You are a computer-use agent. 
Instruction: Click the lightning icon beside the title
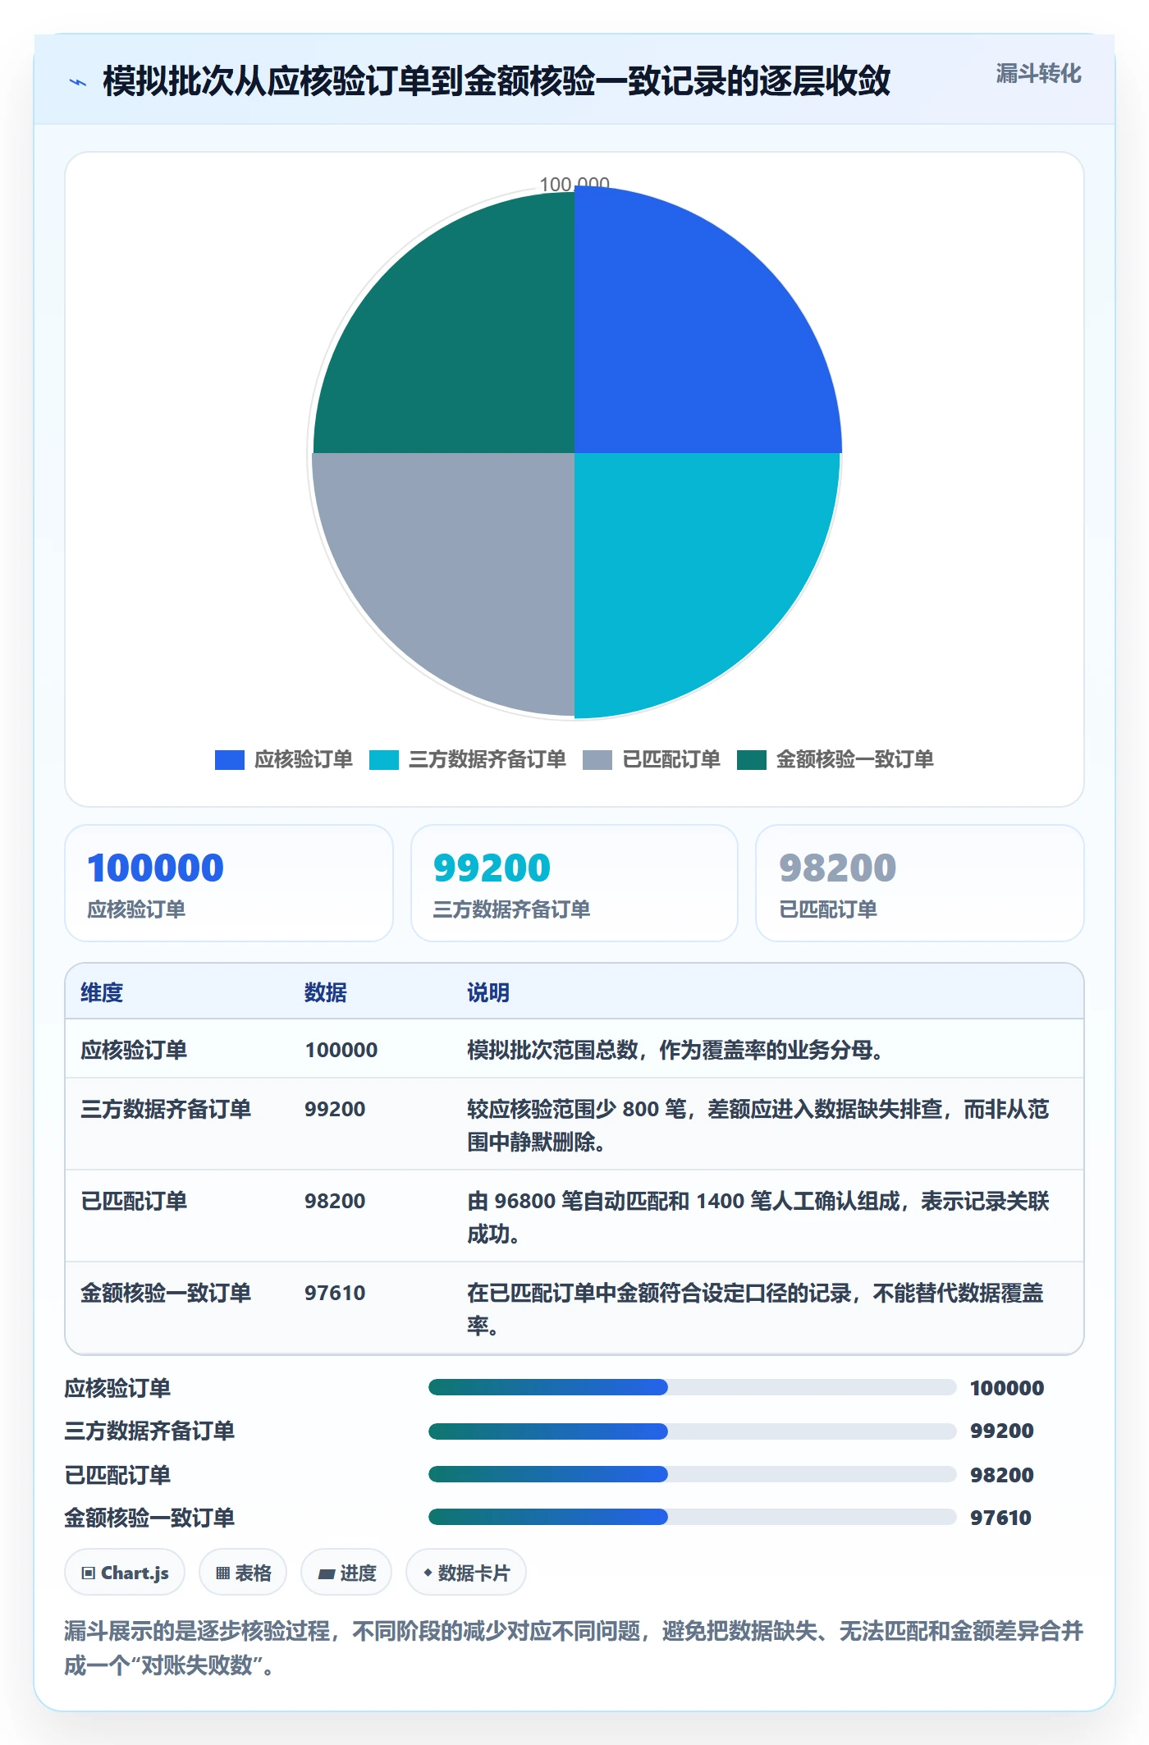(x=78, y=82)
